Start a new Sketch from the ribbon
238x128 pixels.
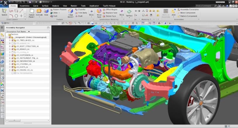click(4, 12)
